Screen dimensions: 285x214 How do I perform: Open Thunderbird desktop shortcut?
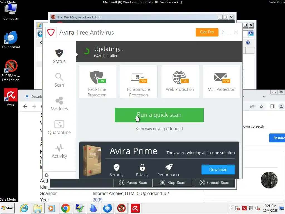(x=11, y=40)
